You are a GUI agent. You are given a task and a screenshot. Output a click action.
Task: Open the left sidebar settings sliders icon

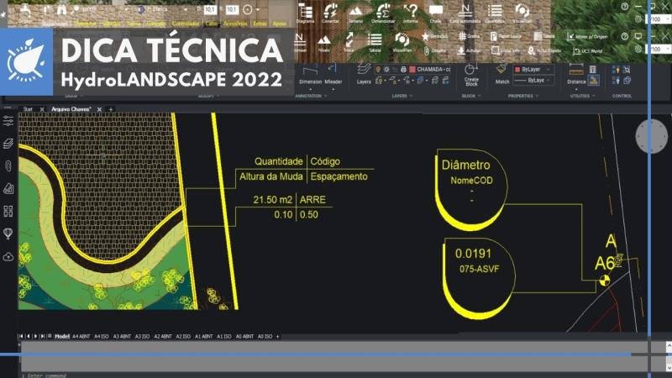tap(8, 121)
